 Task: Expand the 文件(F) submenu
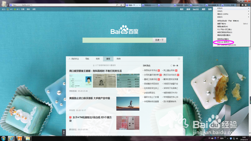click(232, 11)
